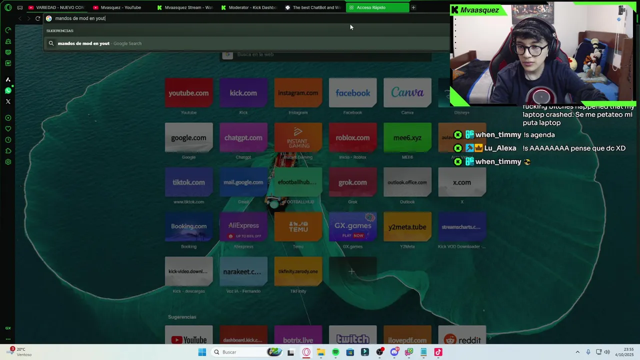640x360 pixels.
Task: Open the ilovepdf.com suggestion tile
Action: (407, 335)
